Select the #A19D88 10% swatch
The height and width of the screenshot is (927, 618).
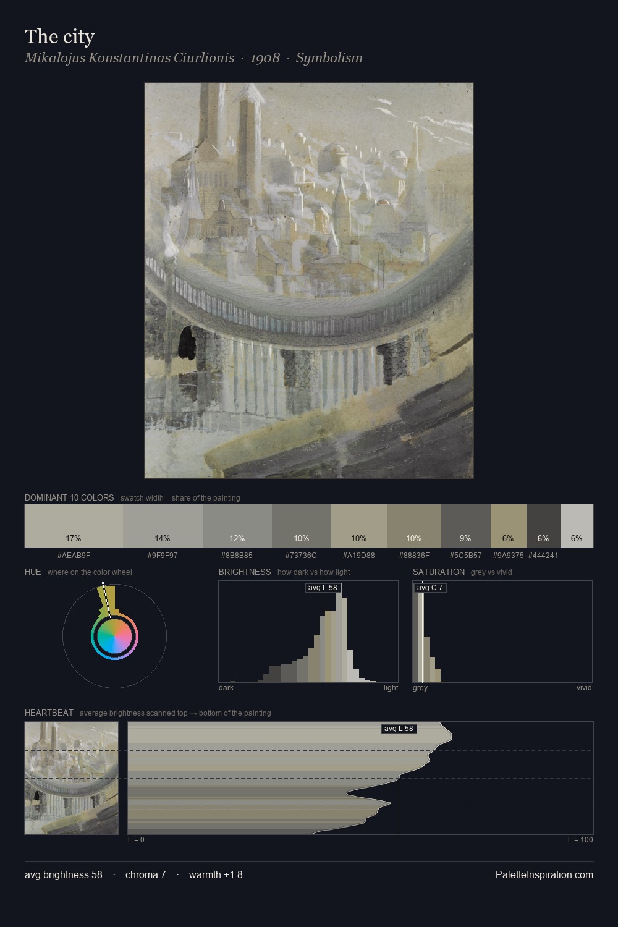coord(359,526)
